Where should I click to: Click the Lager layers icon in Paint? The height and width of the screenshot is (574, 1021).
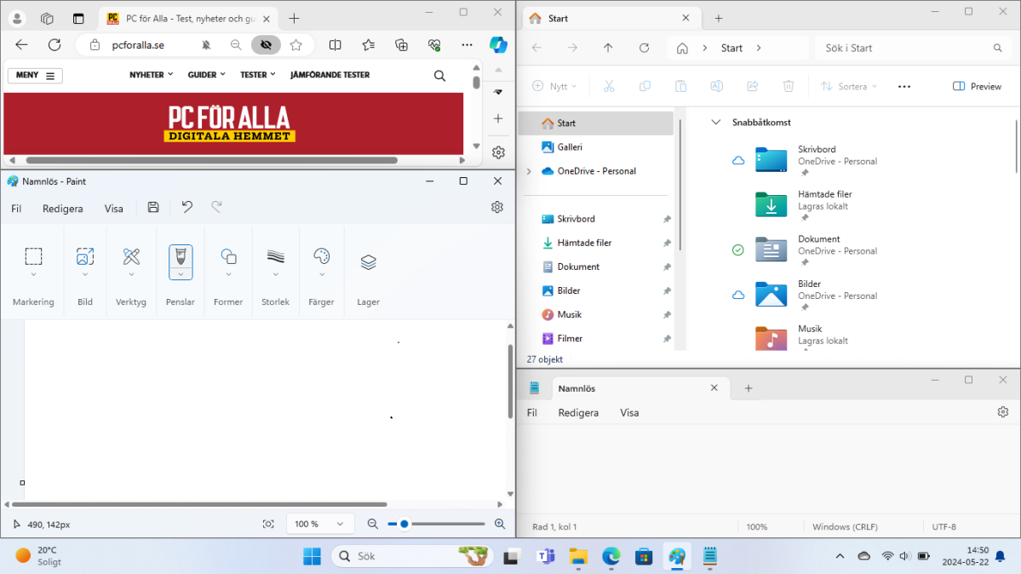[368, 262]
